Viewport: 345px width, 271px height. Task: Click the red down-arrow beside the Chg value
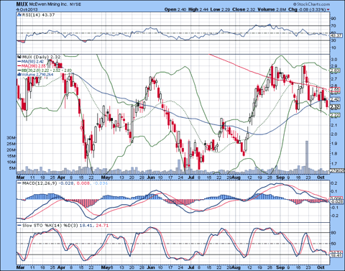328,9
